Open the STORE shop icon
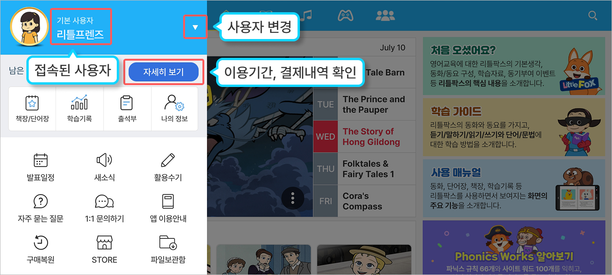The height and width of the screenshot is (275, 612). pos(104,243)
